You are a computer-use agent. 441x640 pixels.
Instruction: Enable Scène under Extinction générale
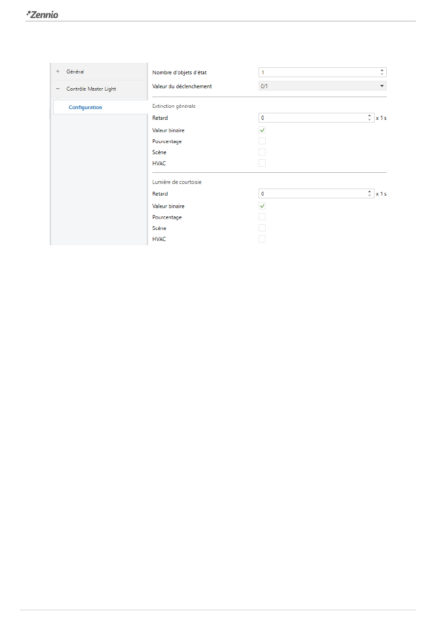262,152
